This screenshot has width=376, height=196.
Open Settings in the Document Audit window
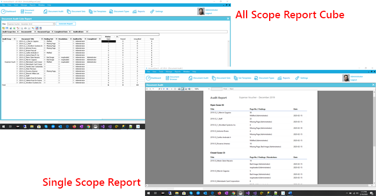pyautogui.click(x=302, y=78)
